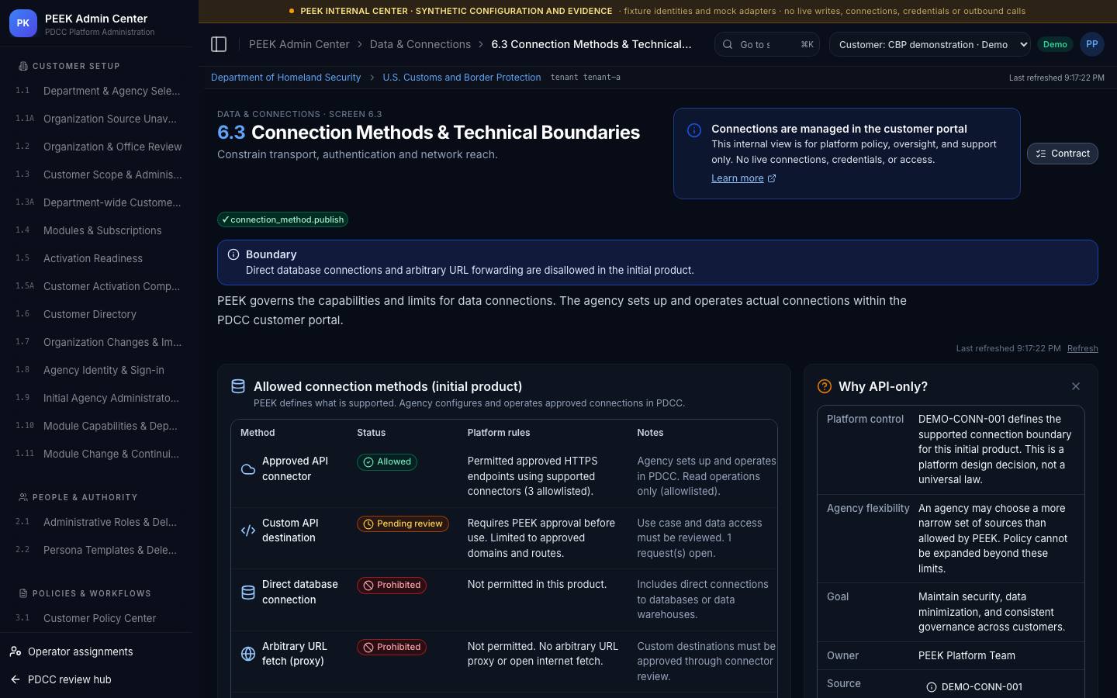Click the Custom API destination code icon

click(248, 530)
